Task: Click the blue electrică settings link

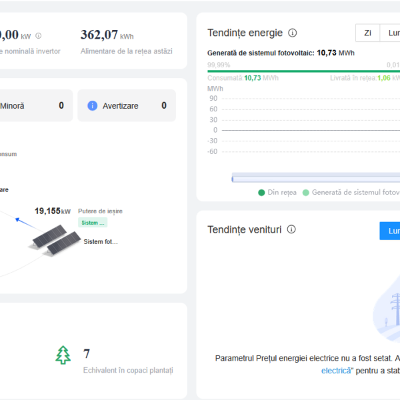Action: pos(337,371)
